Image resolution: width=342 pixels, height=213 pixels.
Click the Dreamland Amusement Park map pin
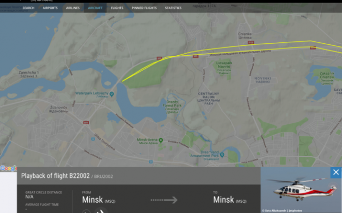click(x=222, y=155)
